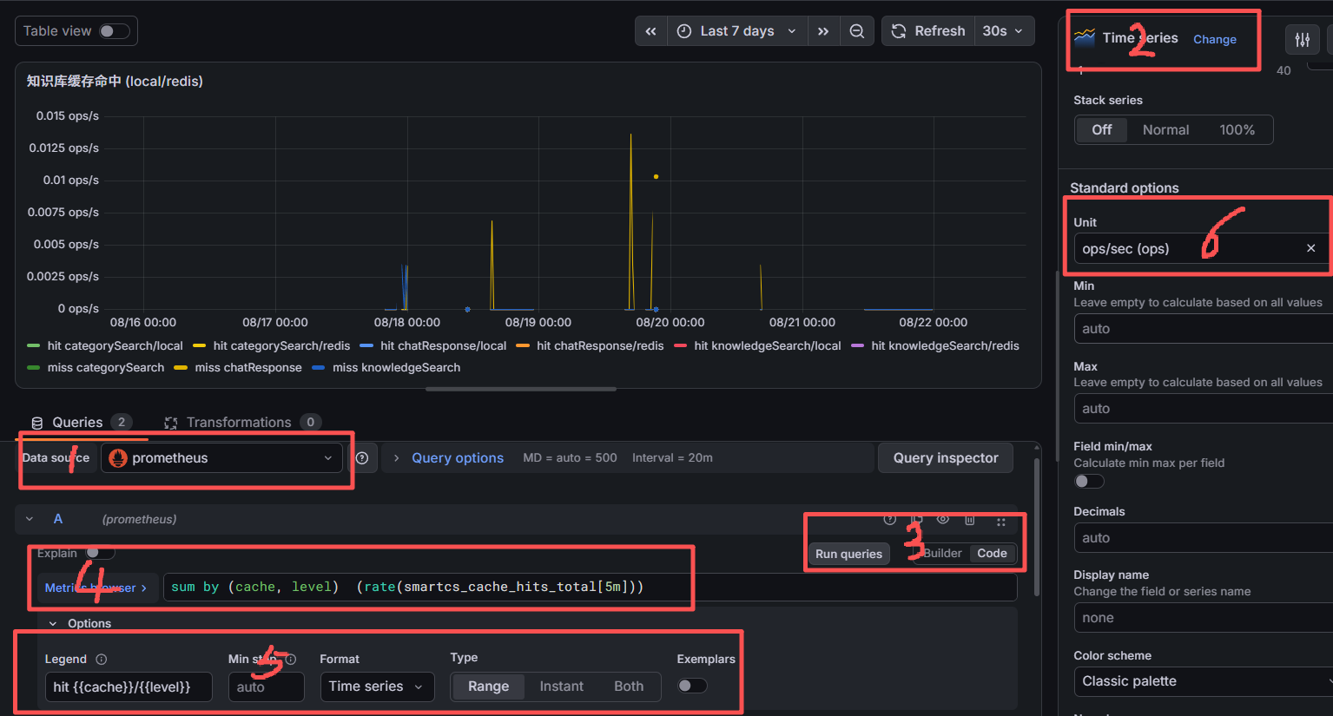Click the Legend format input field
The height and width of the screenshot is (716, 1333).
[129, 686]
